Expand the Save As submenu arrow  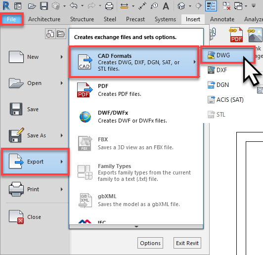point(62,135)
